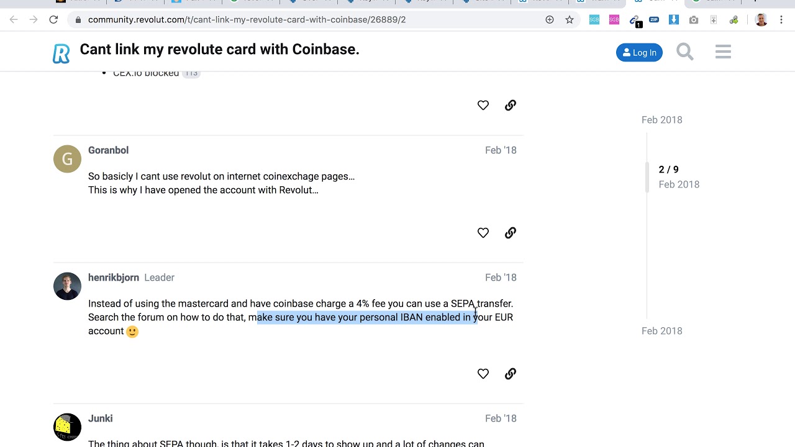Bookmark this page with star icon
The height and width of the screenshot is (447, 795).
[570, 20]
